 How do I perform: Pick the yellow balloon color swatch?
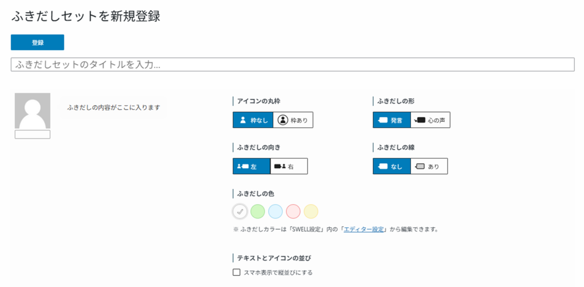[x=311, y=211]
